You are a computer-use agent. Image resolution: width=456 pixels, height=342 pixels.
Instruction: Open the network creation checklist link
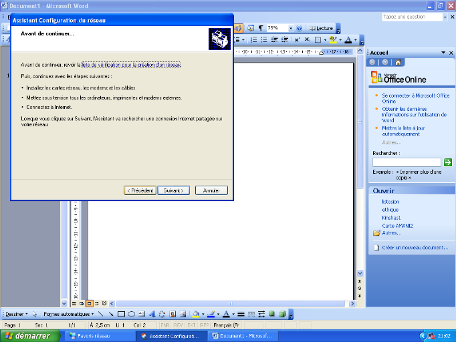[x=131, y=65]
